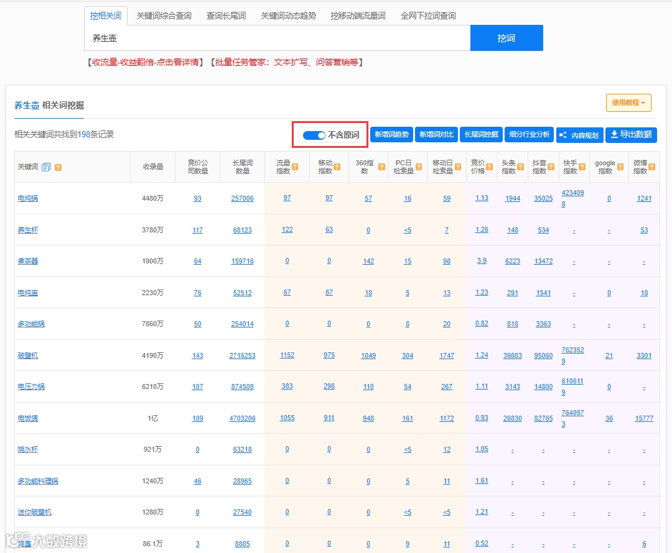Viewport: 672px width, 553px height.
Task: Open keyword link 电饭煲
Action: tap(28, 418)
